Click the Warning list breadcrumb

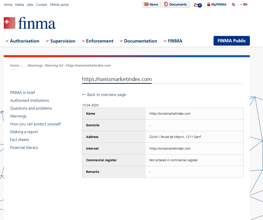click(54, 66)
